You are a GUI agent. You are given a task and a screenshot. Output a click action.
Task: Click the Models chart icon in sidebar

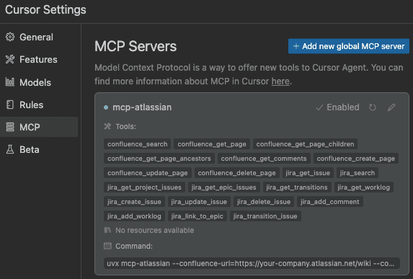(x=10, y=82)
